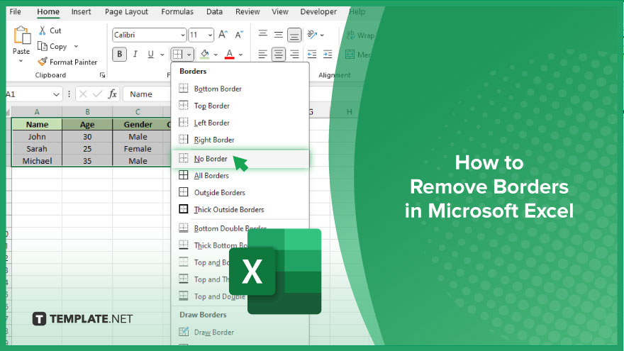This screenshot has width=624, height=351.
Task: Apply Top Align icon
Action: click(x=262, y=35)
